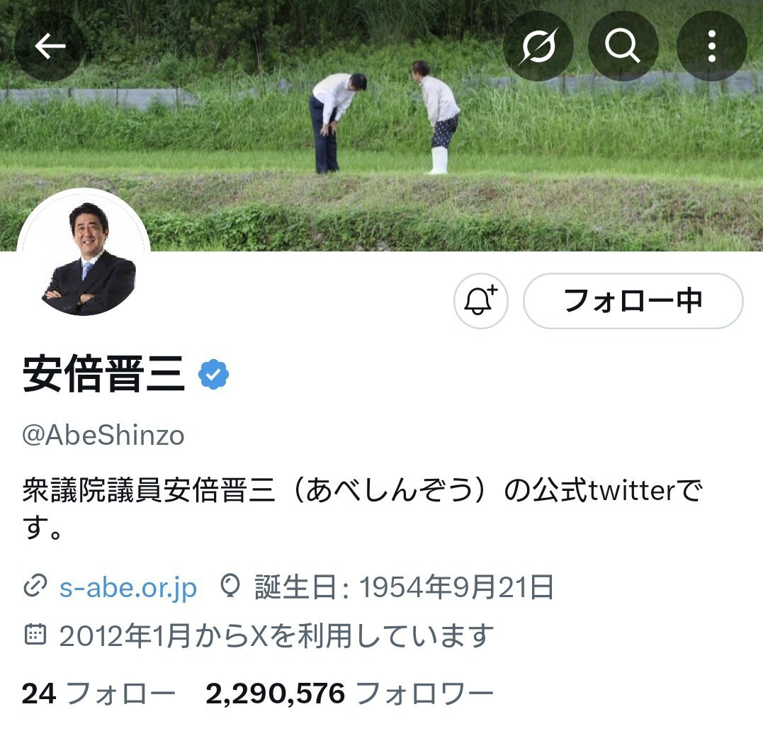Open the circular profile photo
Screen dimensions: 763x731
point(84,254)
